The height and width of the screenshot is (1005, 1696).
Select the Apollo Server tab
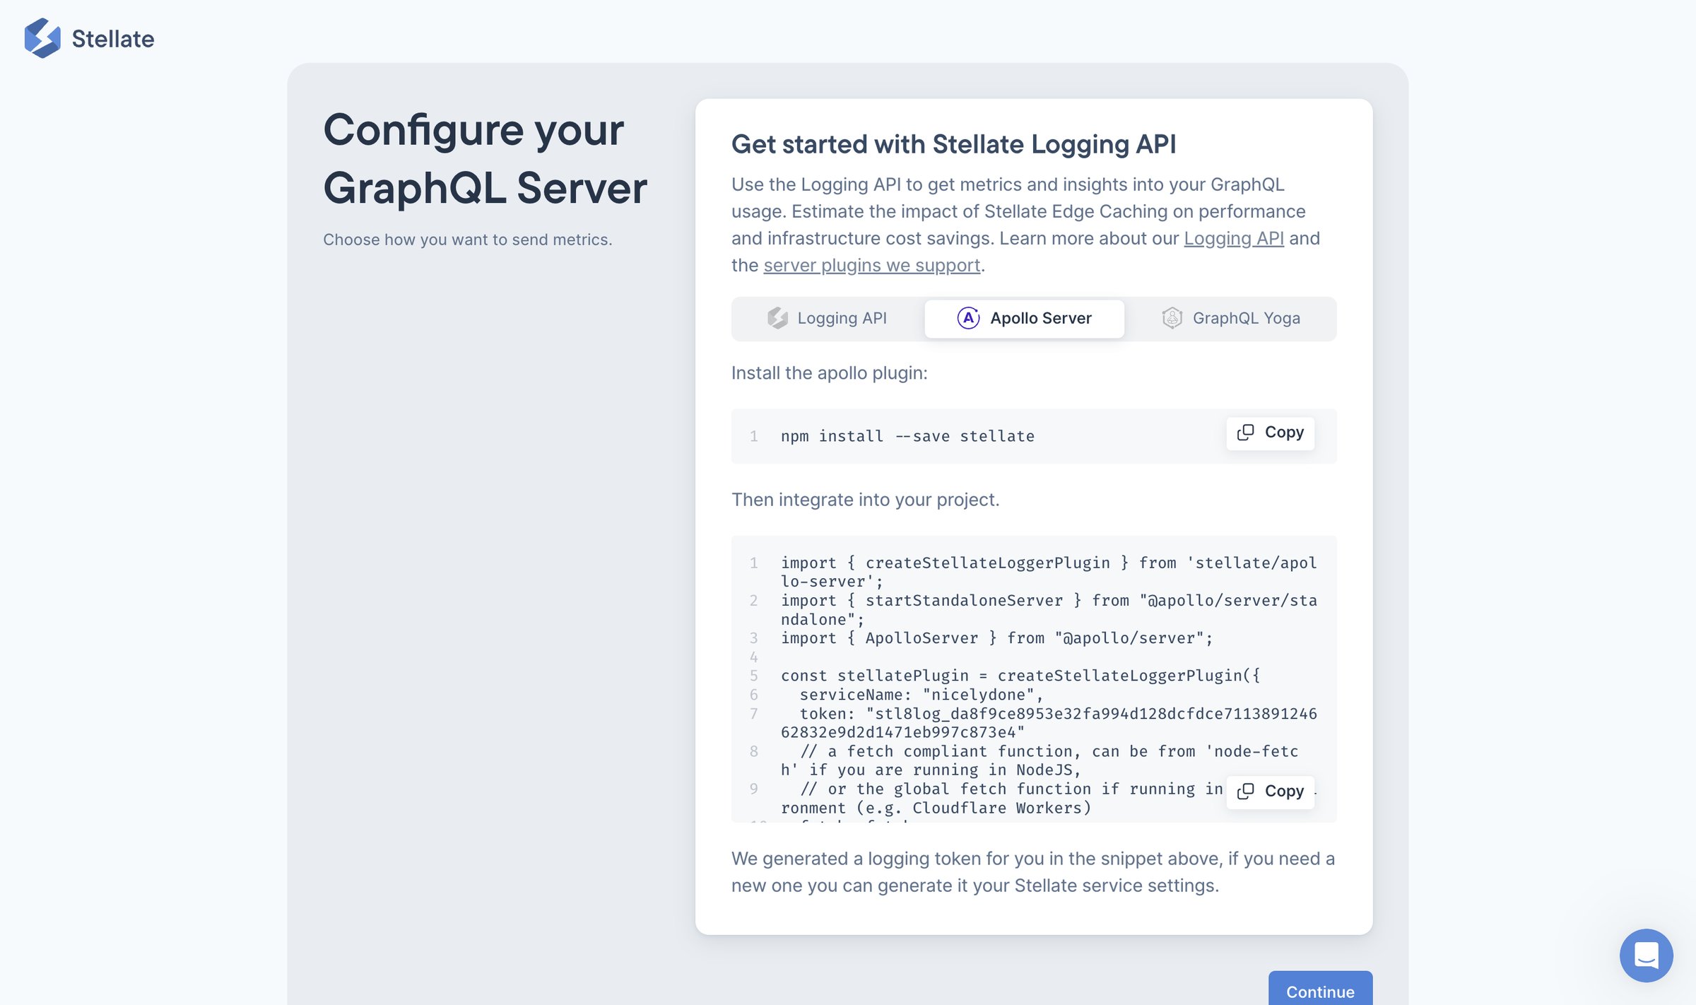coord(1024,318)
